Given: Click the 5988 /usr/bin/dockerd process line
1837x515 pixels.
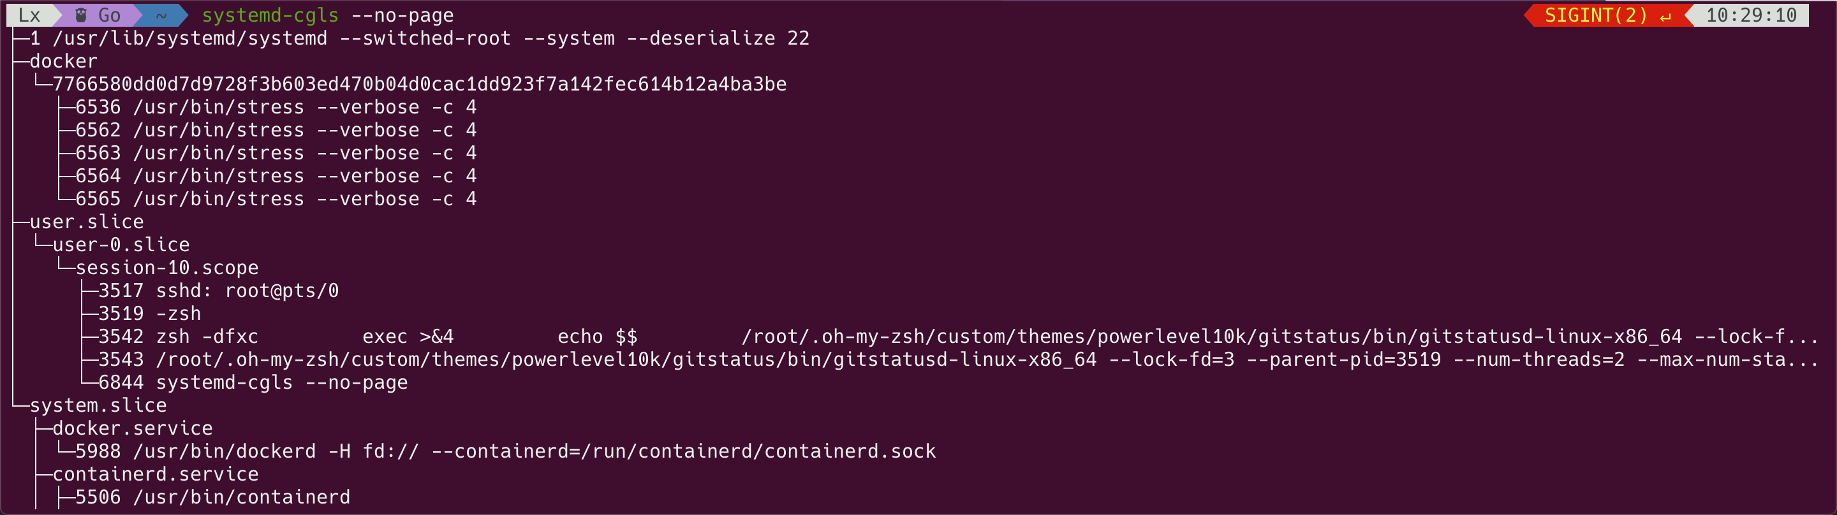Looking at the screenshot, I should 506,451.
